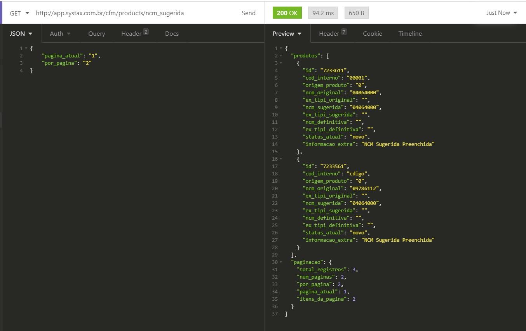Collapse the second product object at line 16
The height and width of the screenshot is (331, 526).
pos(281,159)
